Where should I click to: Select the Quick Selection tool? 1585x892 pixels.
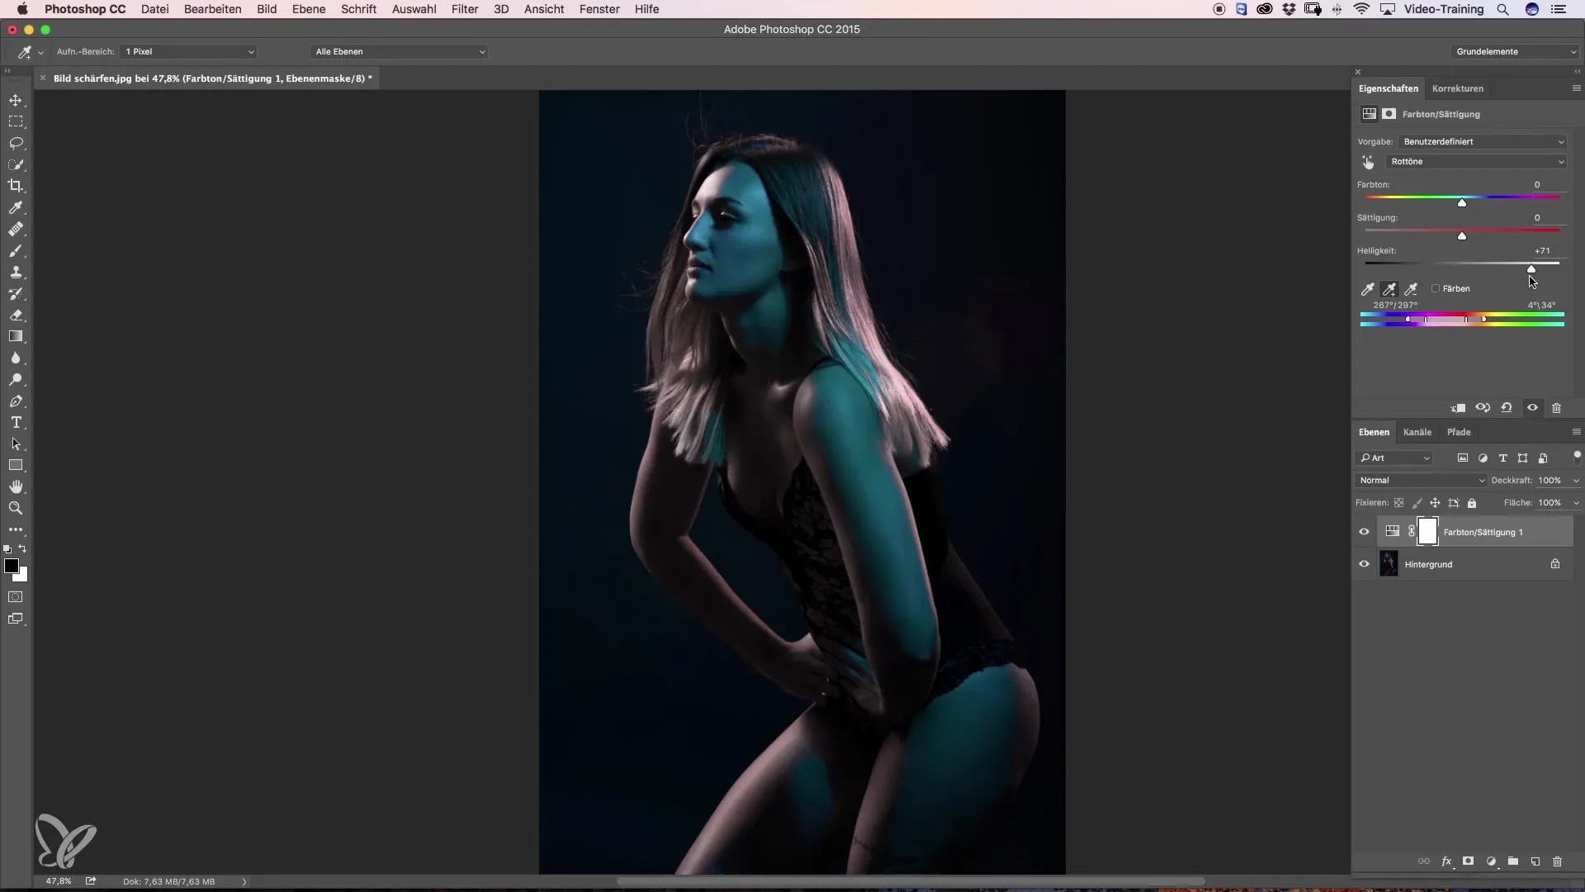16,164
